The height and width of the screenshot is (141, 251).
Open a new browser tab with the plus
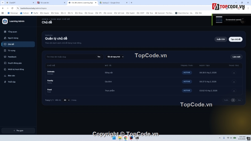coord(131,3)
